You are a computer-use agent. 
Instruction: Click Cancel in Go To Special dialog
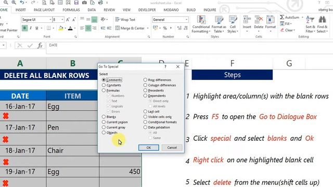[172, 148]
